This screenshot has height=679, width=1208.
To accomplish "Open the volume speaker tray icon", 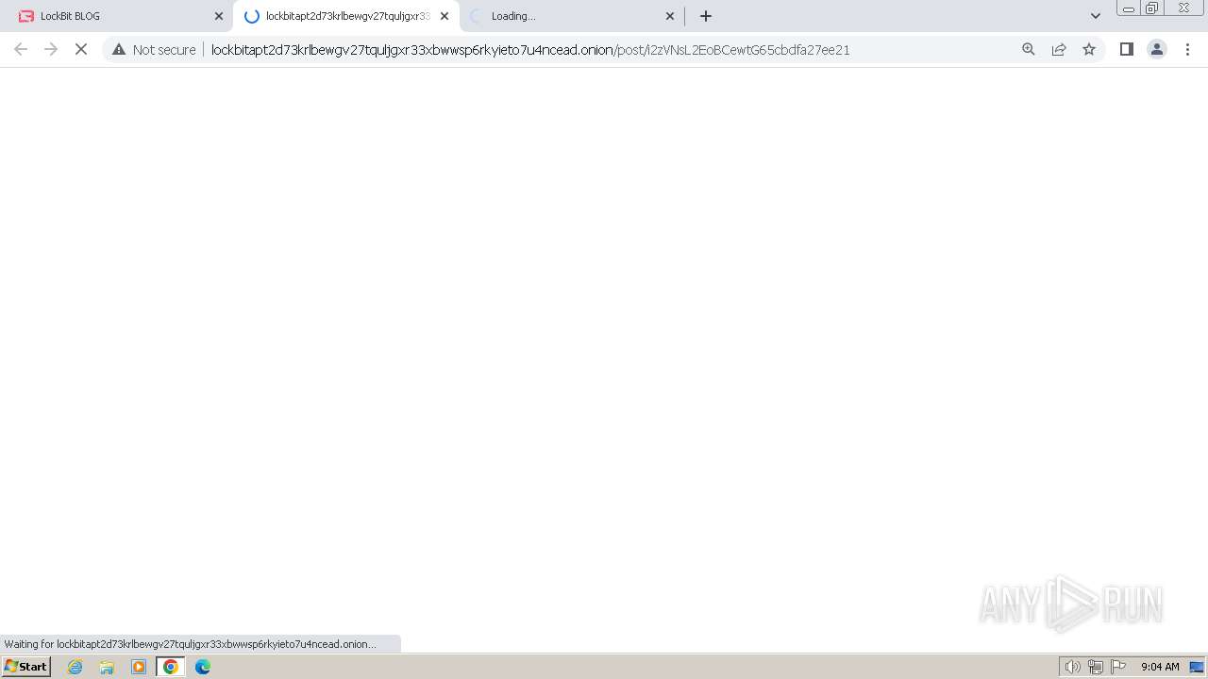I will click(x=1072, y=667).
